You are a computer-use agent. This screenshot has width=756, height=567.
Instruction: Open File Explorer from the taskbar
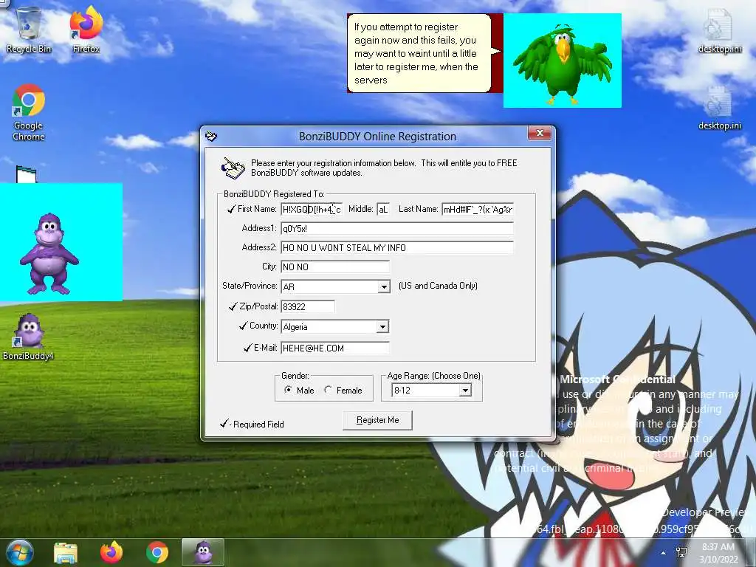point(66,552)
